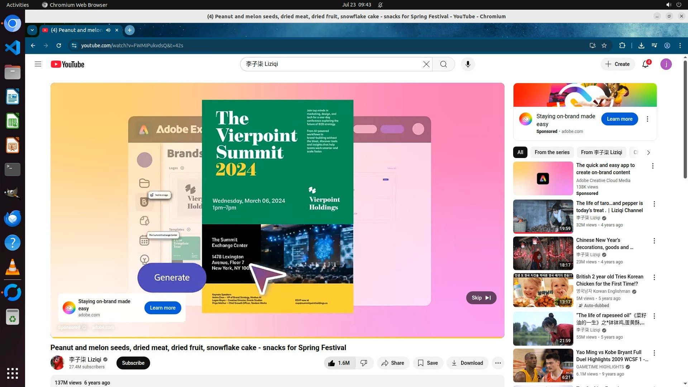This screenshot has height=387, width=688.
Task: Click the search magnifier button
Action: coord(443,64)
